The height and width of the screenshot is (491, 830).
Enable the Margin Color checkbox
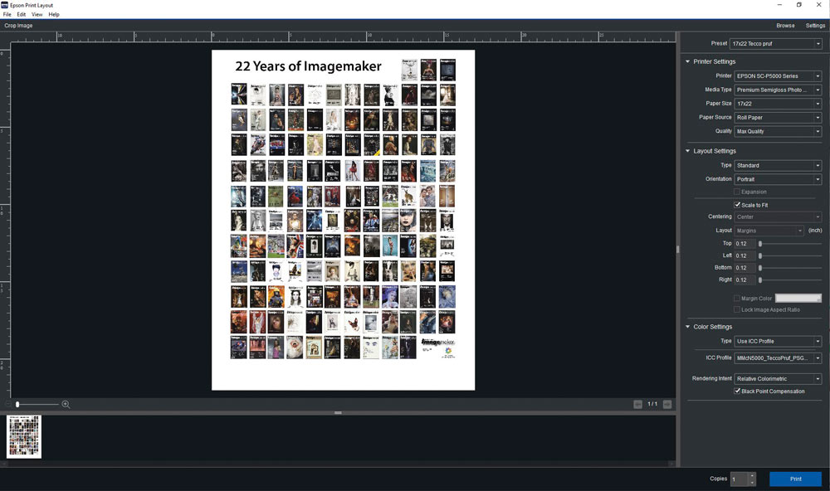click(x=737, y=299)
